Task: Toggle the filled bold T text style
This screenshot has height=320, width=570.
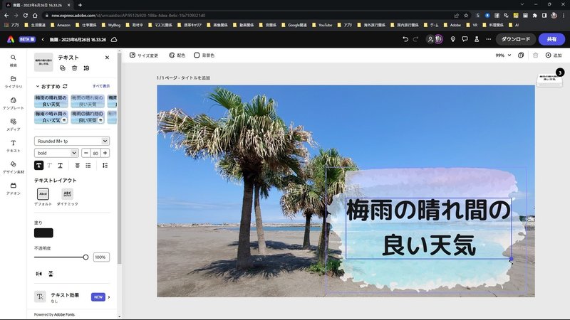Action: pyautogui.click(x=39, y=166)
